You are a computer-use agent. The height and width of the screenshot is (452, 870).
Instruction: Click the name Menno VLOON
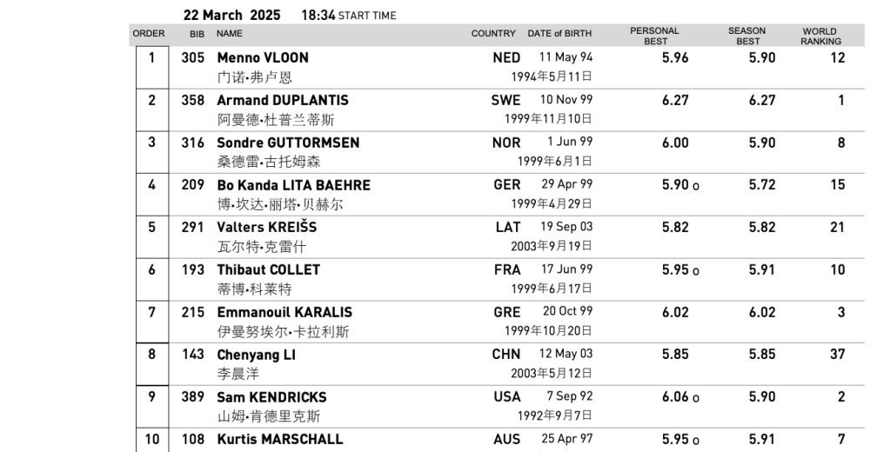(x=263, y=57)
